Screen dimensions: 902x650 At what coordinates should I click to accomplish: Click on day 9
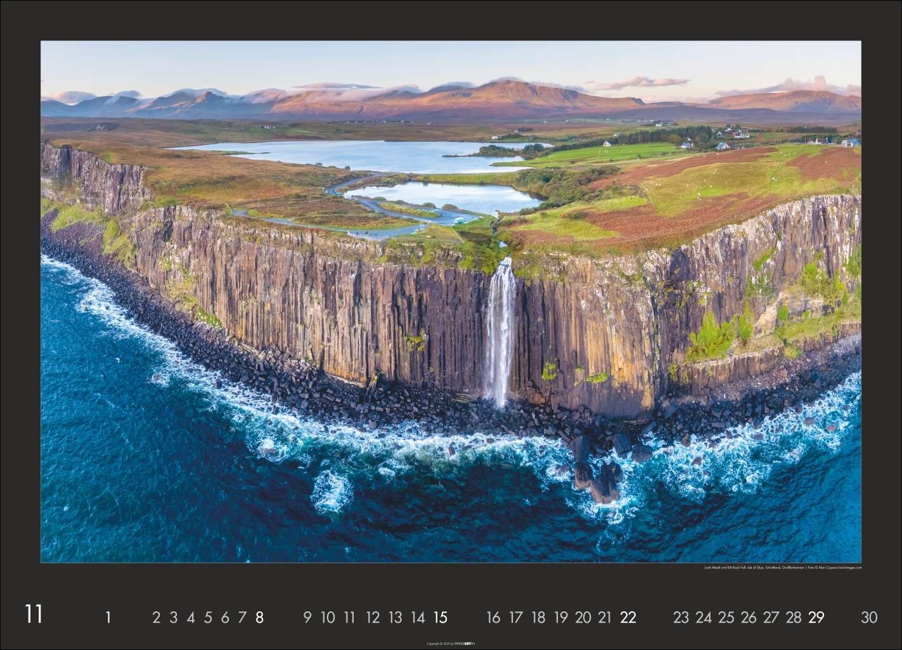(307, 617)
